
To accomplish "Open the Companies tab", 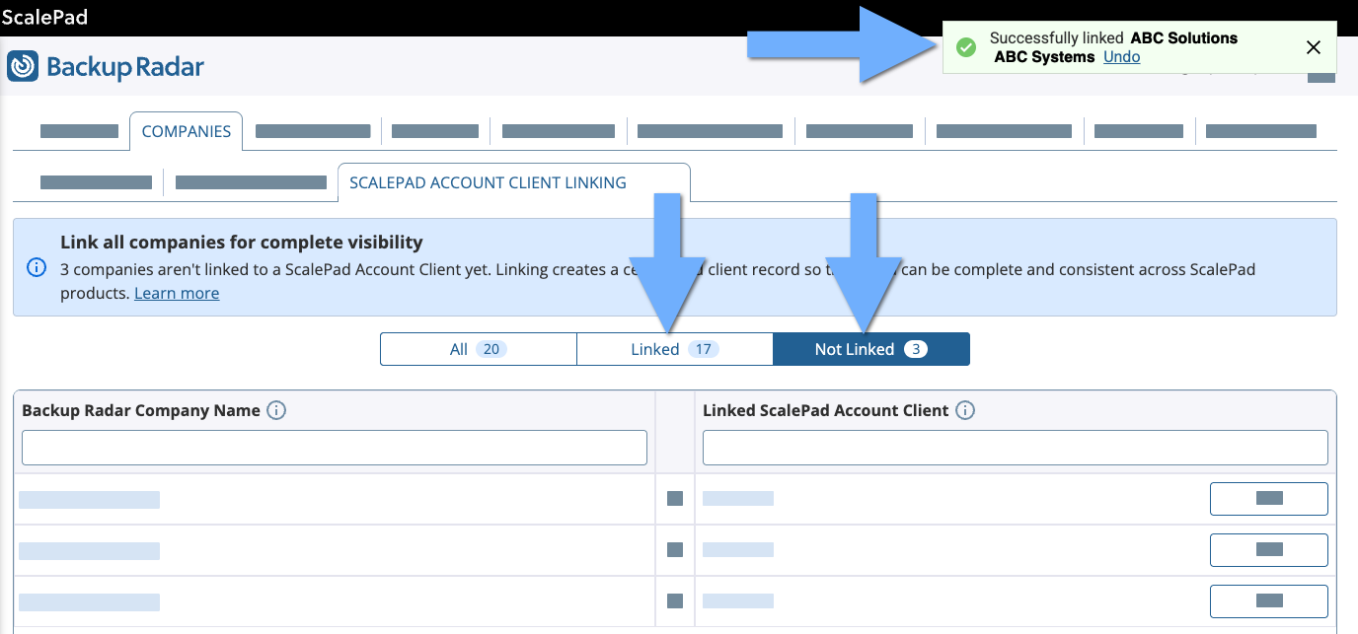I will click(186, 131).
